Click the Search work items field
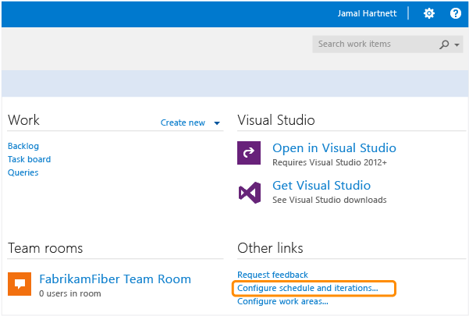The height and width of the screenshot is (316, 469). tap(375, 44)
